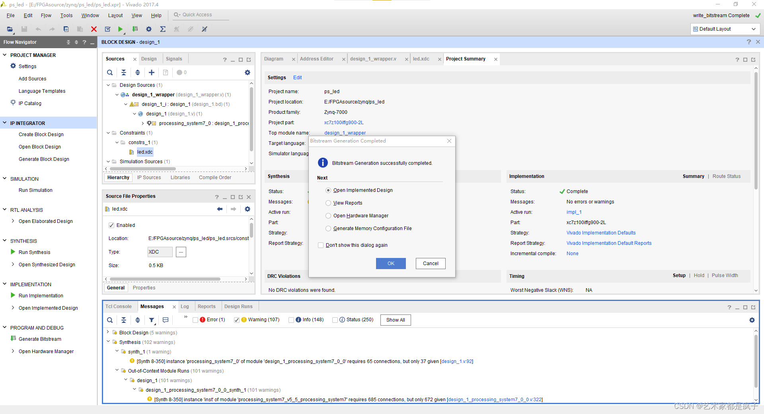Viewport: 764px width, 414px height.
Task: Search messages with the magnifier icon
Action: pyautogui.click(x=110, y=320)
